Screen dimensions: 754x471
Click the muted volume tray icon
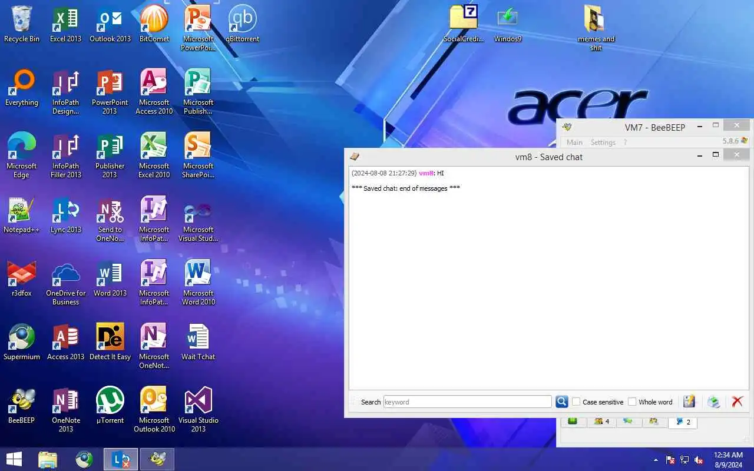(699, 460)
